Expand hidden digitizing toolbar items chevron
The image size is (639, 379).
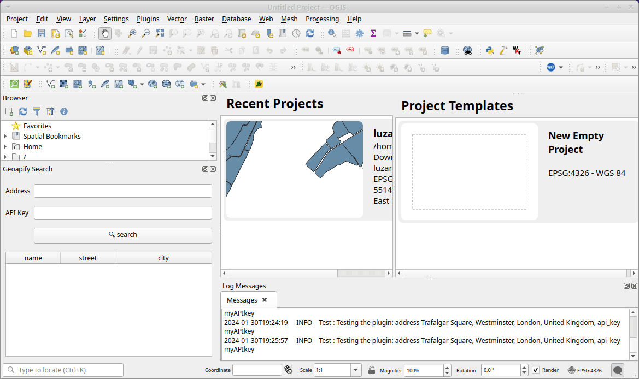coord(293,68)
